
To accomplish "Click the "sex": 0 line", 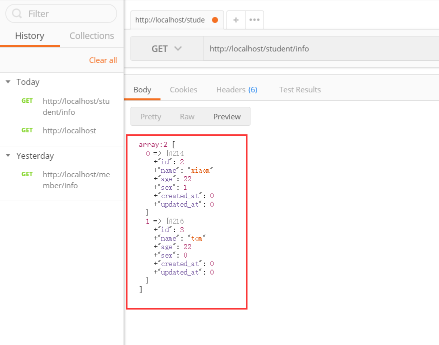I will (x=170, y=255).
